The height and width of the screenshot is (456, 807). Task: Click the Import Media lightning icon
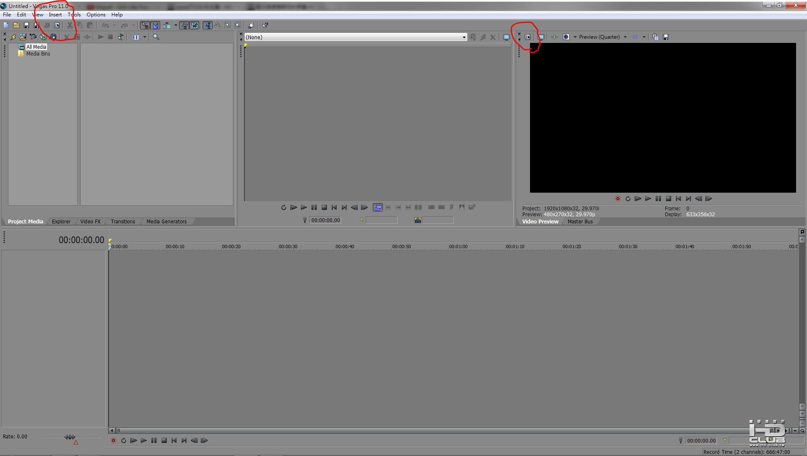13,37
